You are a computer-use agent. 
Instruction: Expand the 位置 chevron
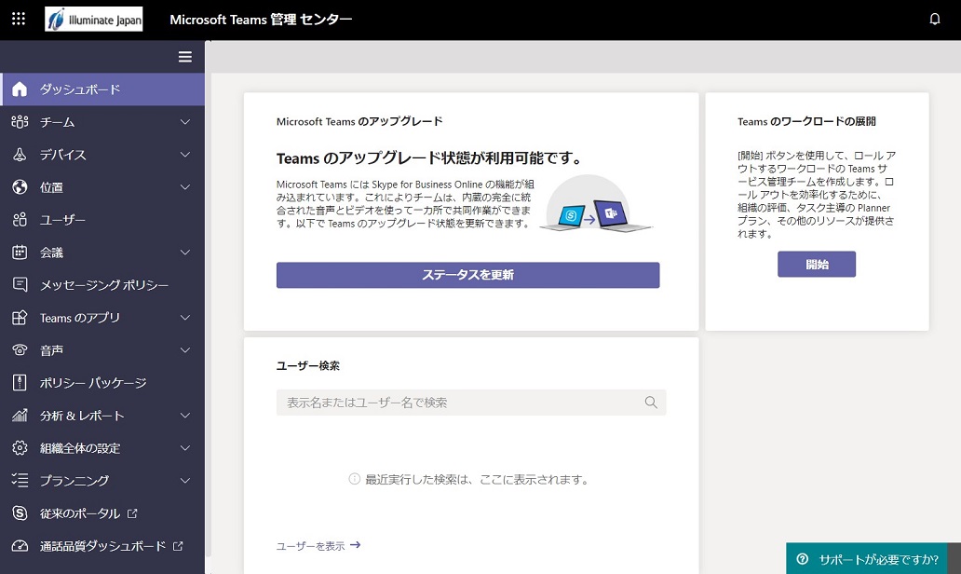185,187
